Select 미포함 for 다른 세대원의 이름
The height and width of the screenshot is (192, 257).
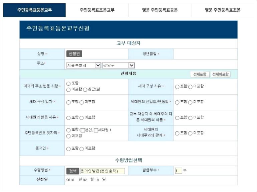190,118
